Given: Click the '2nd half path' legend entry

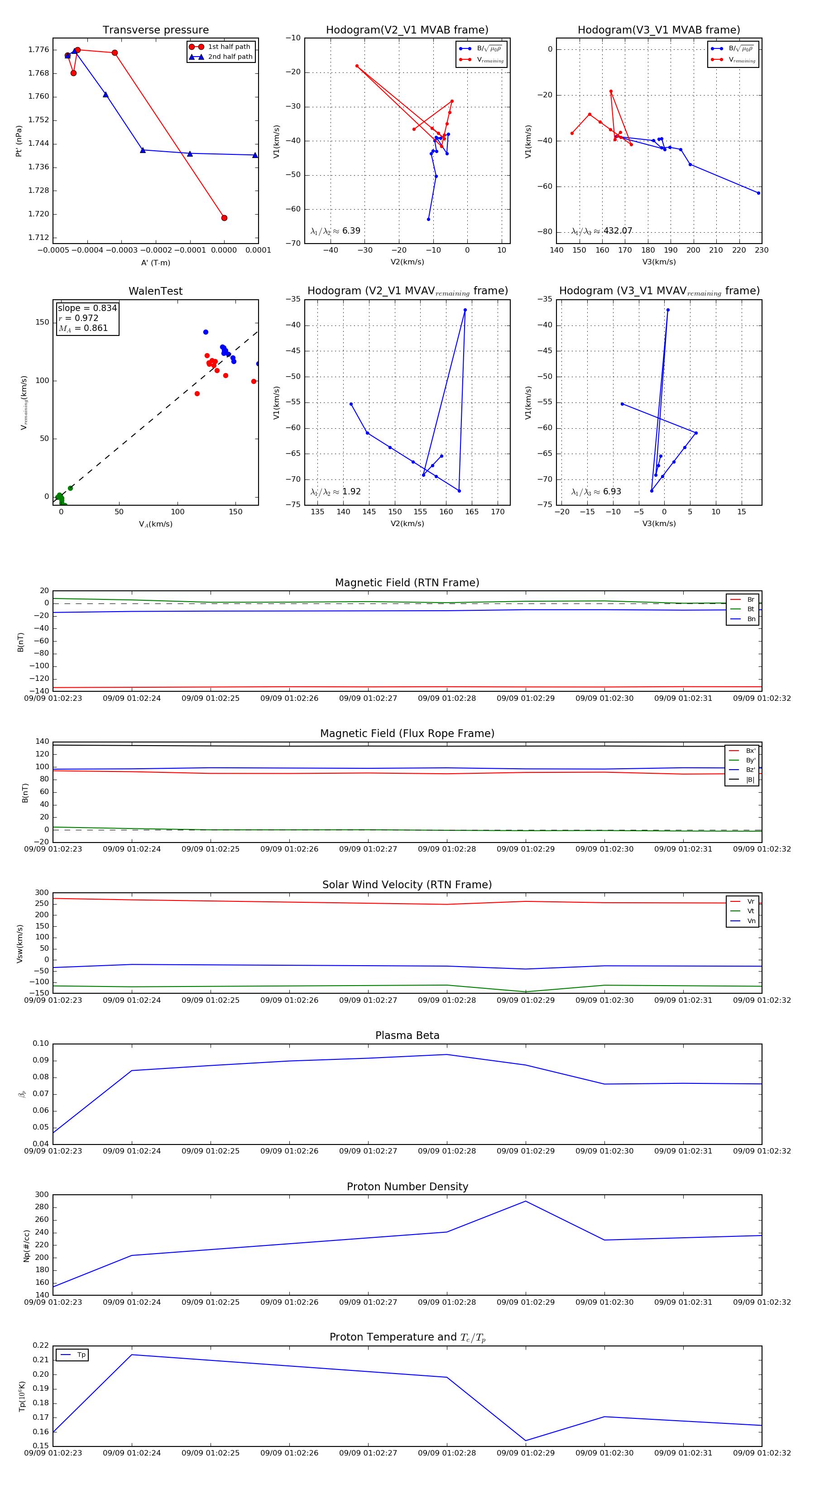Looking at the screenshot, I should (221, 57).
